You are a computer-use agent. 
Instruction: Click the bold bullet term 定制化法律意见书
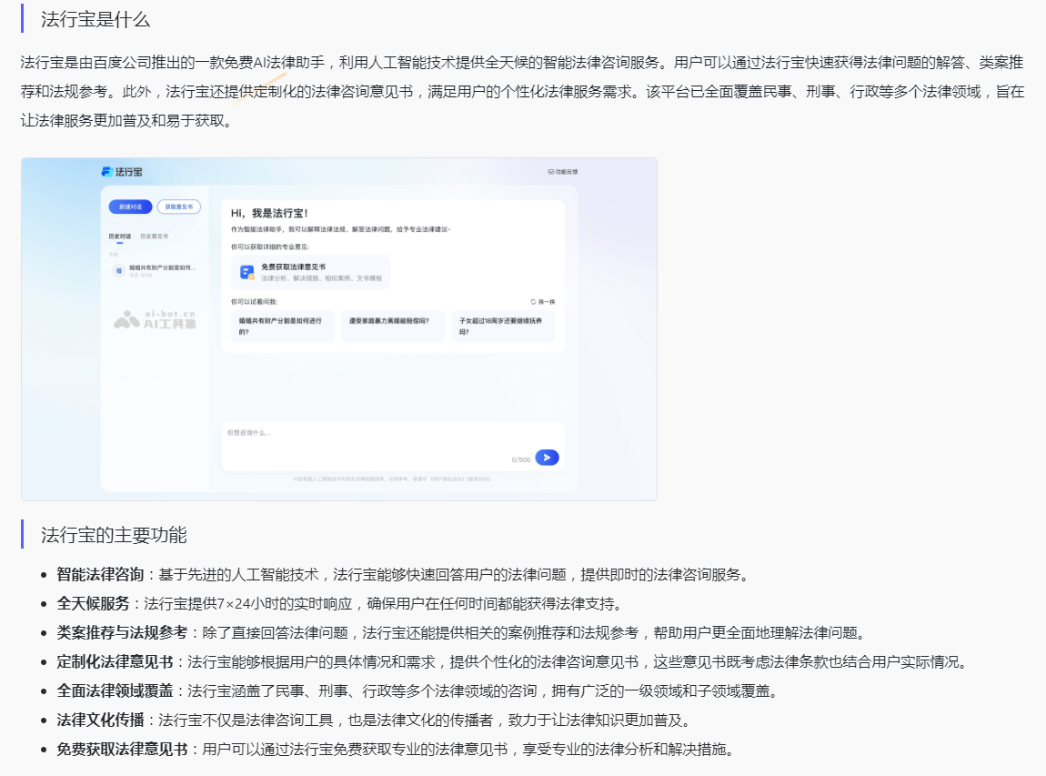115,662
